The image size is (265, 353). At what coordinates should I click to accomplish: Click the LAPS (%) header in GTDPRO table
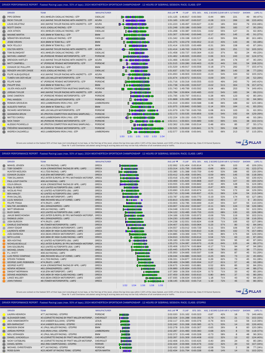coord(258,311)
